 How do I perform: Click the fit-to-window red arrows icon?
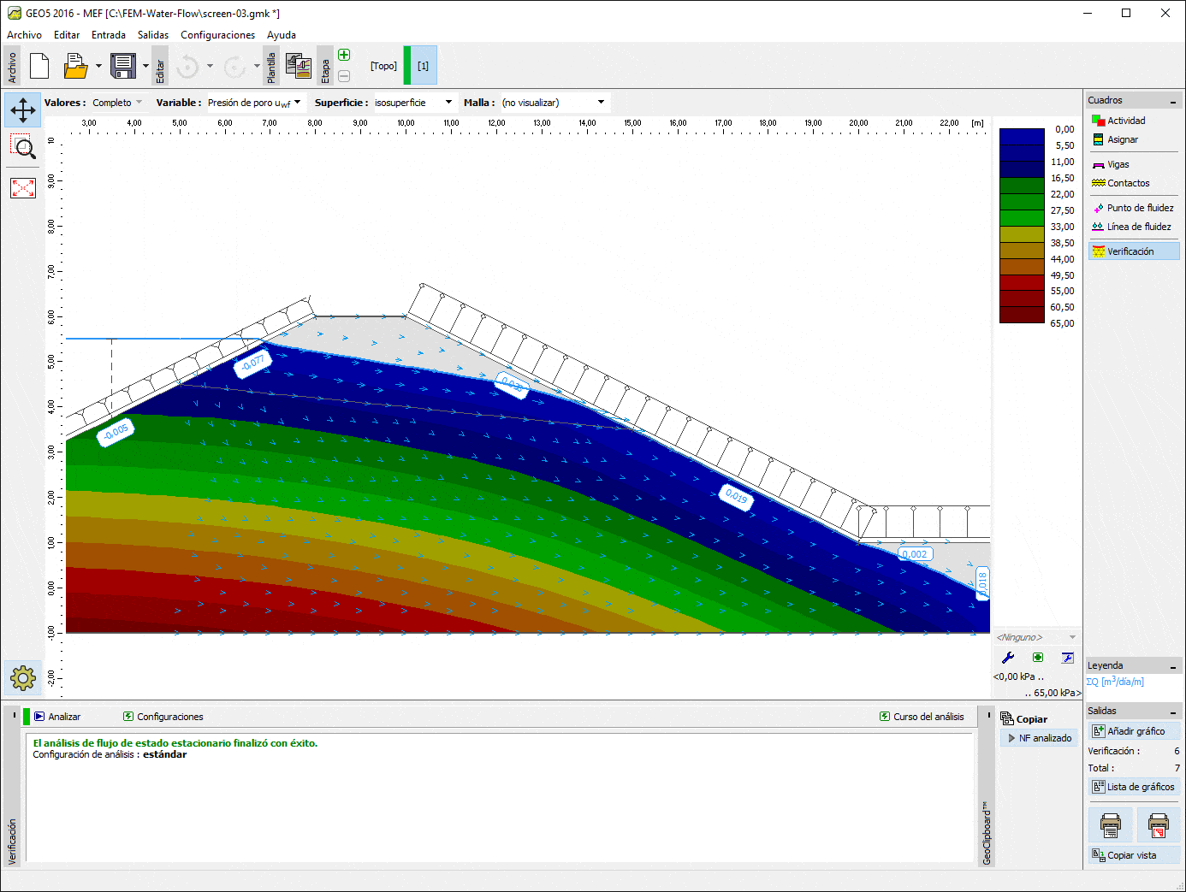pyautogui.click(x=23, y=188)
